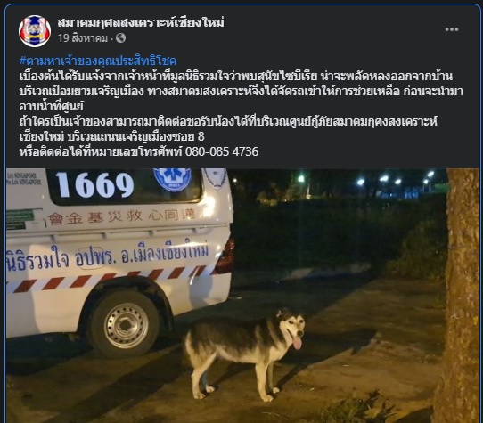Click the green sticker on the ambulance side
Screen dimensions: 483x423
pyautogui.click(x=20, y=219)
